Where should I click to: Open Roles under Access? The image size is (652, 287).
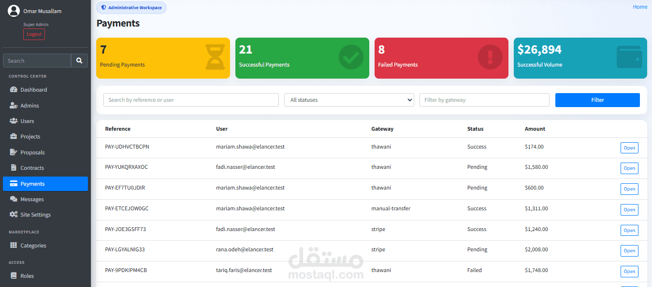click(45, 276)
